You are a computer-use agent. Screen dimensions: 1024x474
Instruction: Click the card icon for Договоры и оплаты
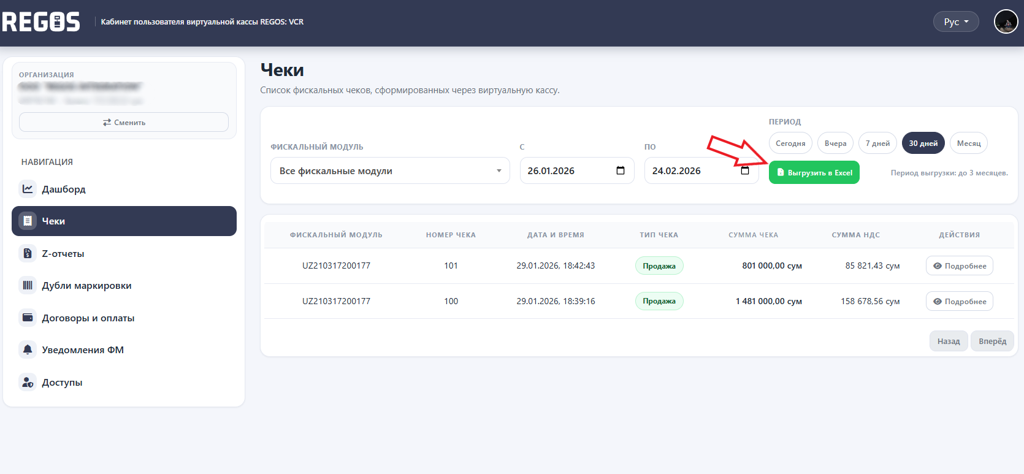(28, 318)
